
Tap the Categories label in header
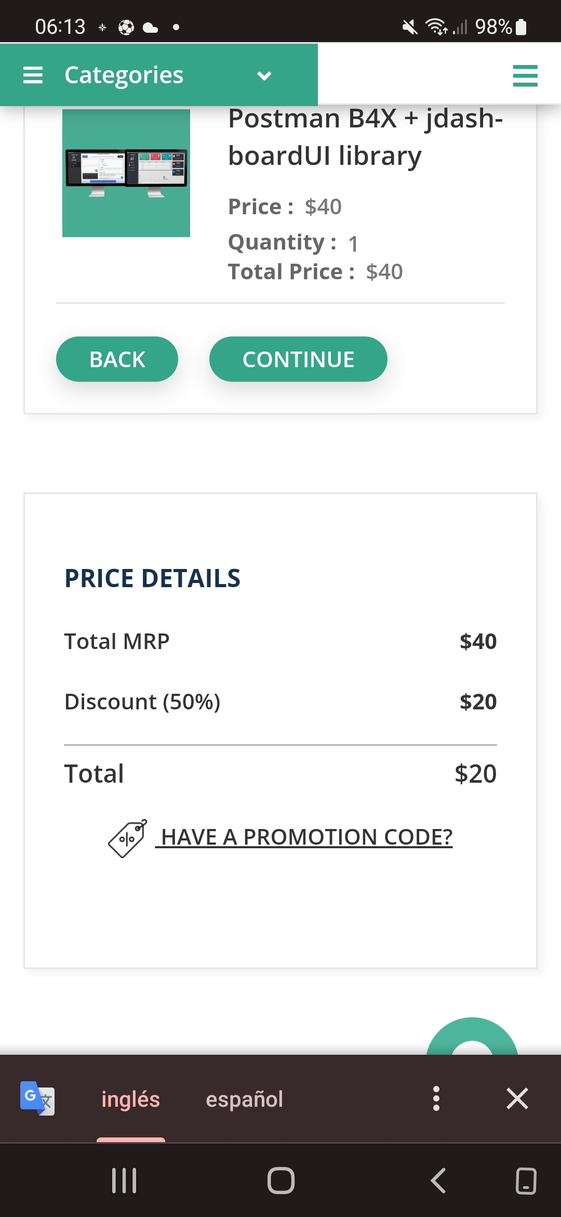(124, 75)
